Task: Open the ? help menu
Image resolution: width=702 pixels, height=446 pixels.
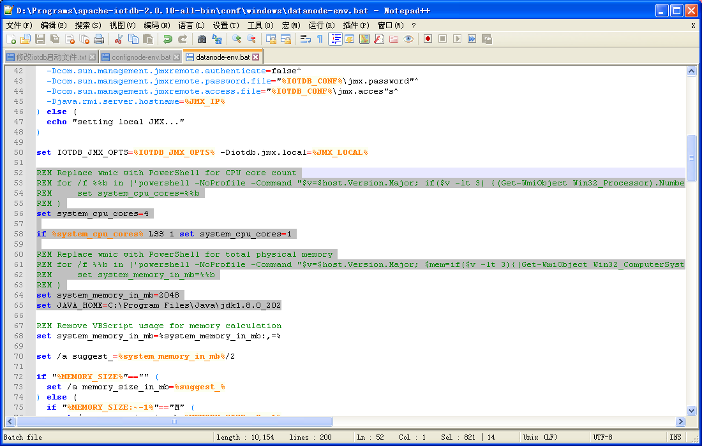Action: pyautogui.click(x=414, y=25)
